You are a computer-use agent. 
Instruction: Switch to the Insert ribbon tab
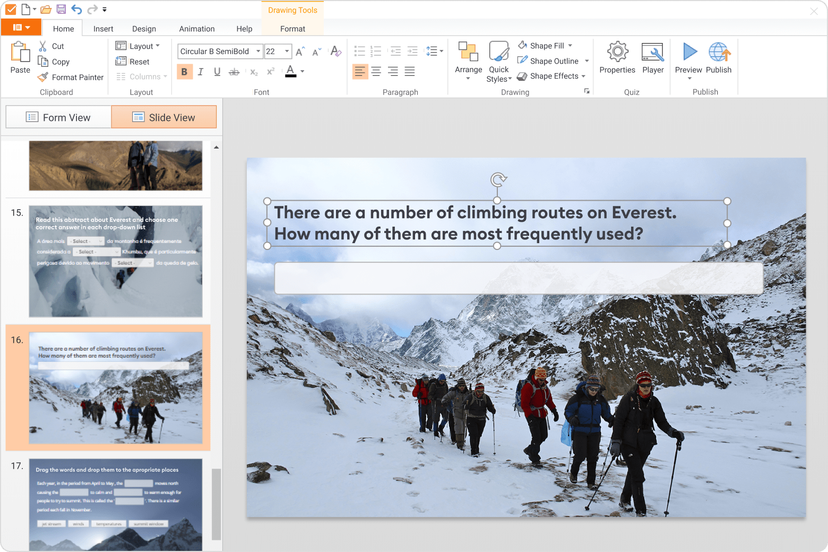(103, 28)
